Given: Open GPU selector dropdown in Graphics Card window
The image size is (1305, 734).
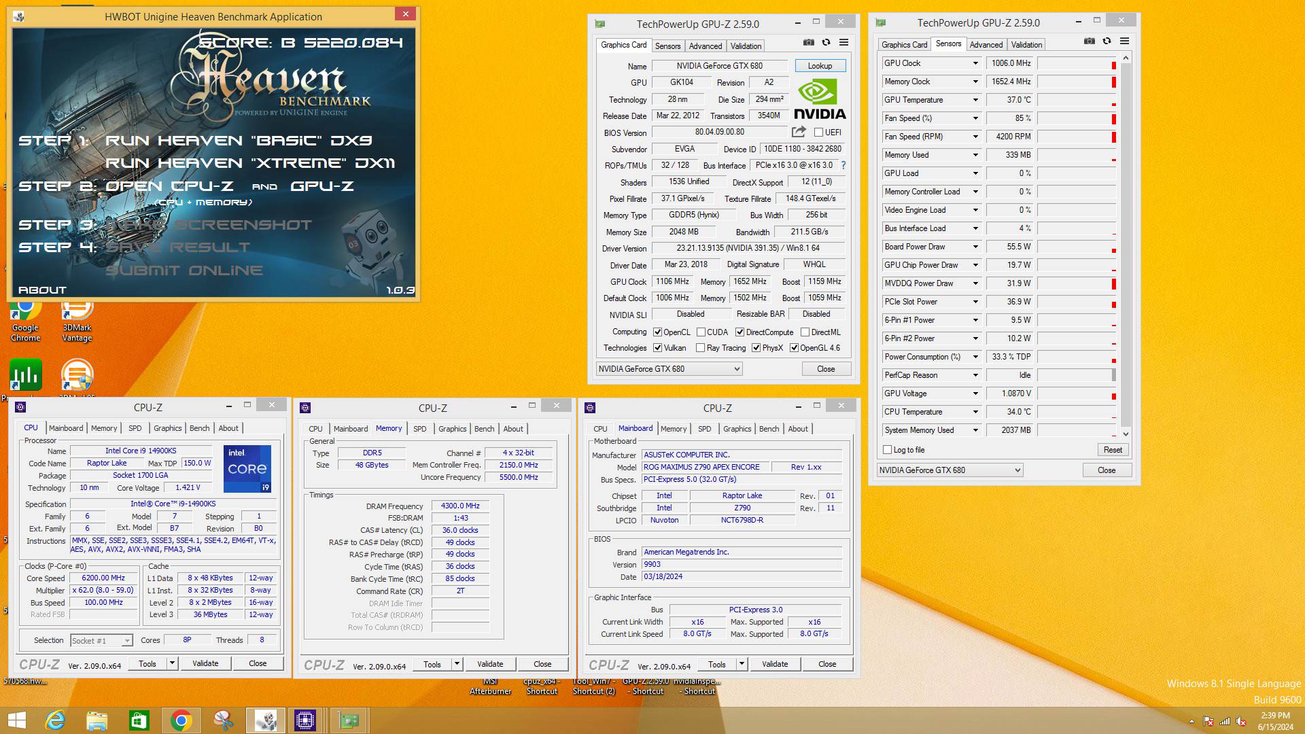Looking at the screenshot, I should [x=669, y=369].
